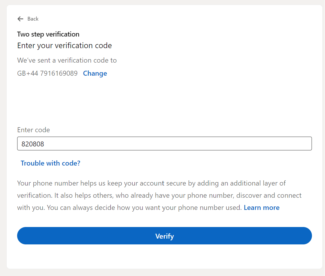Click the Back label
325x276 pixels.
33,19
